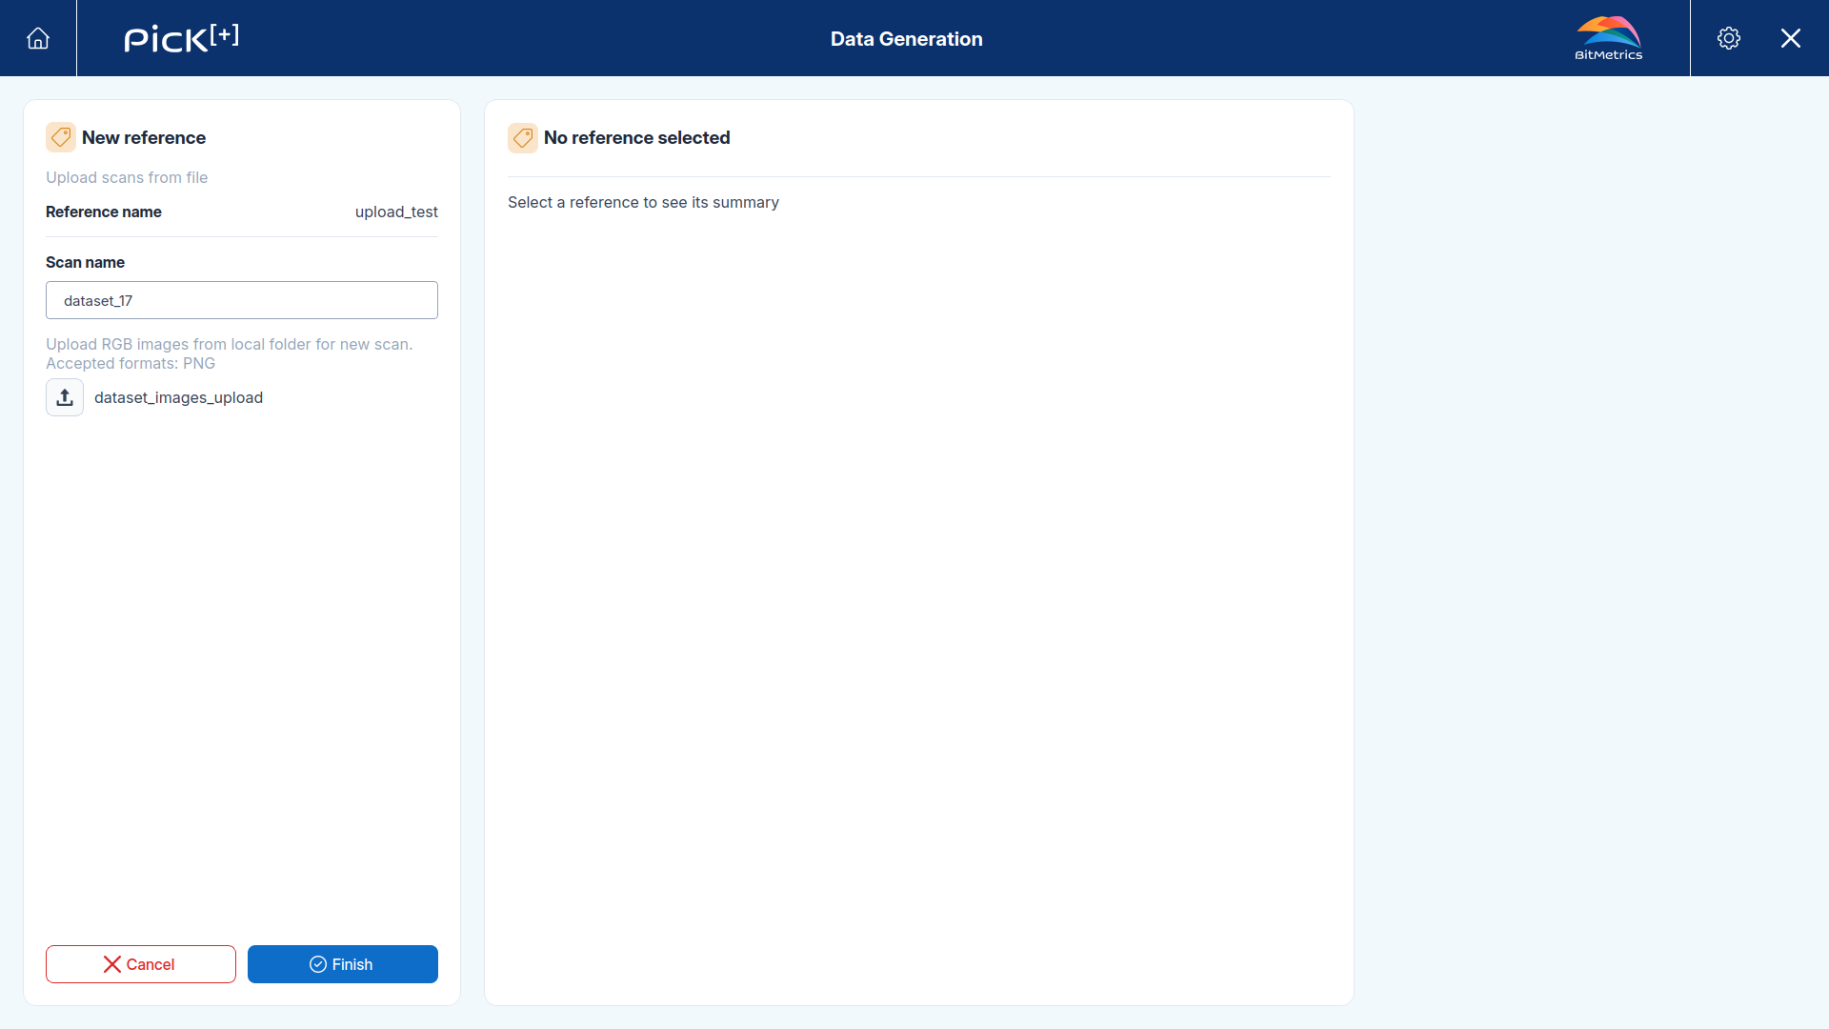
Task: Click the Finish button
Action: click(x=343, y=964)
